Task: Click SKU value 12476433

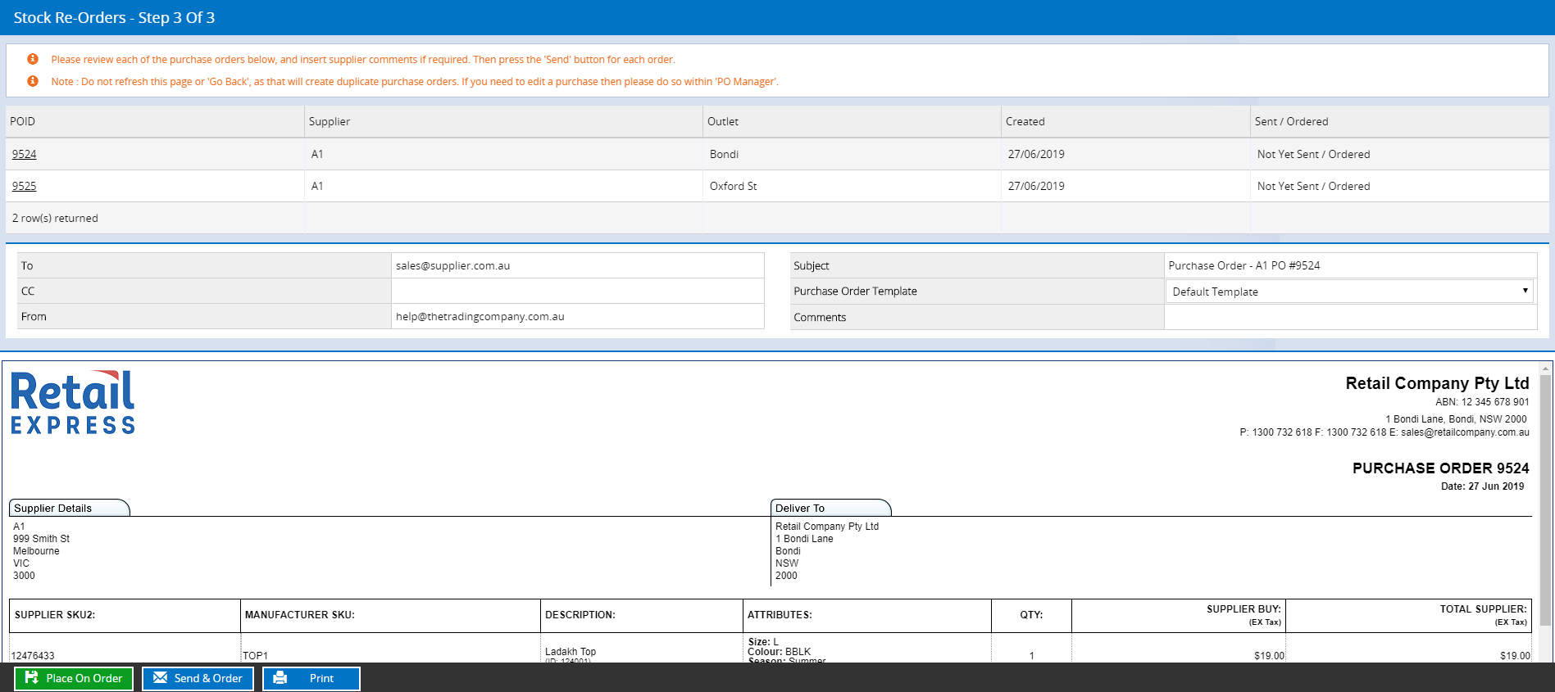Action: click(x=33, y=656)
